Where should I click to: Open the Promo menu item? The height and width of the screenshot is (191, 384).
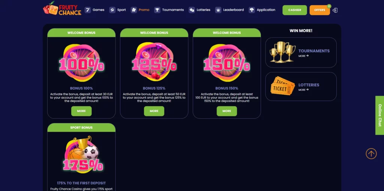point(144,10)
